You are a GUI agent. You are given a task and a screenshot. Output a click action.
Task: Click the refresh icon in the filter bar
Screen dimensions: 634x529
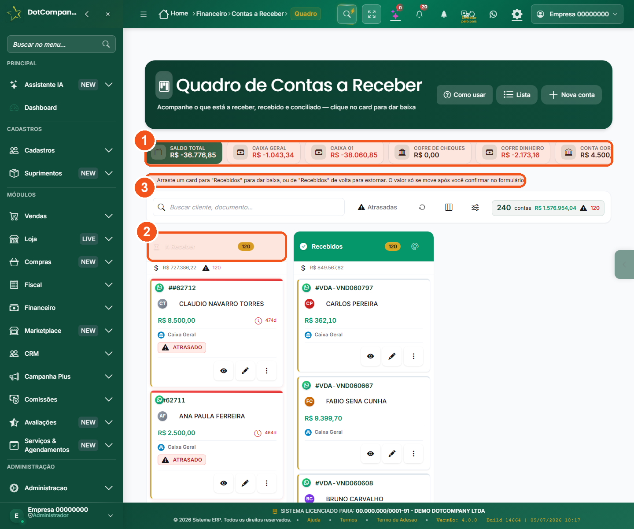422,207
